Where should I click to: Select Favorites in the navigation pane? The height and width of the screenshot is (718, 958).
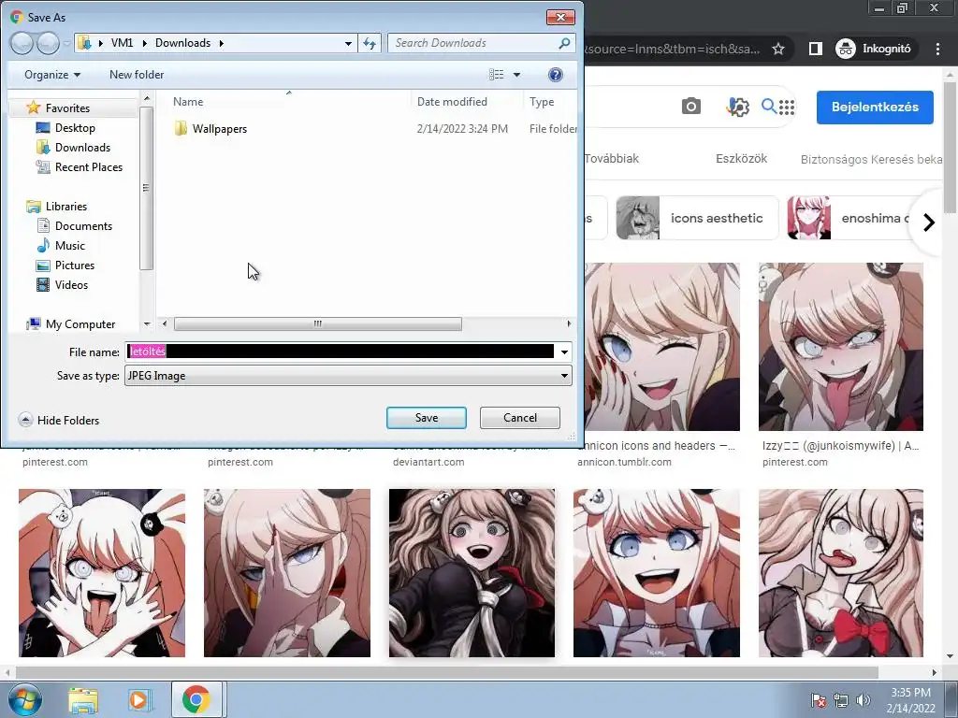click(x=67, y=108)
